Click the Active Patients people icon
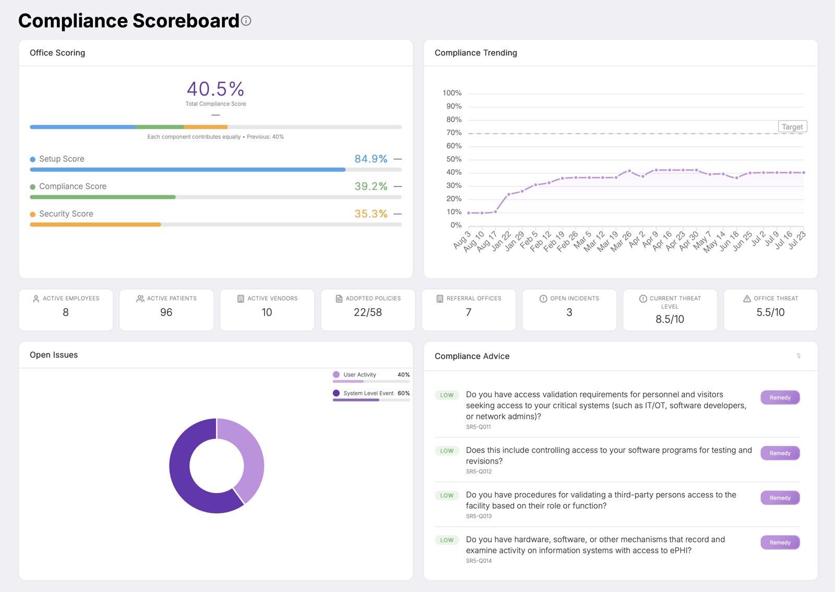 click(140, 299)
